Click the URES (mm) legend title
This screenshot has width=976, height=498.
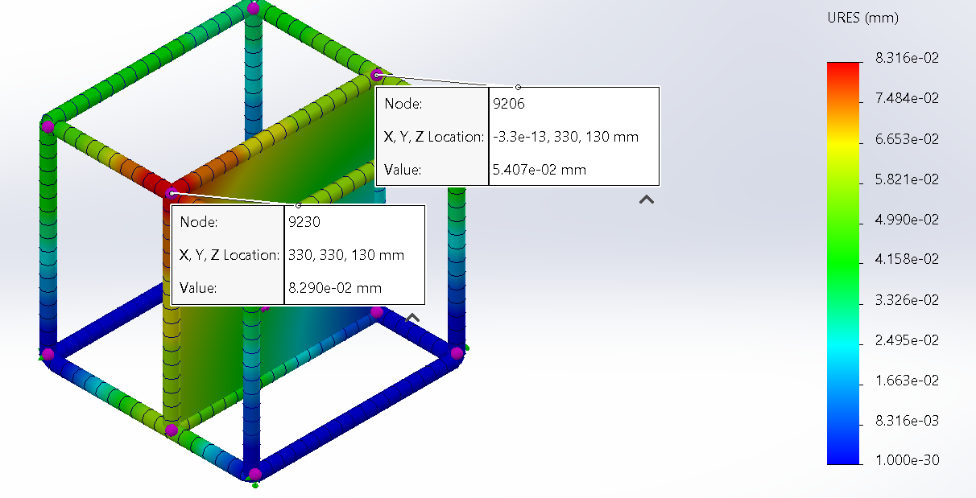[863, 18]
